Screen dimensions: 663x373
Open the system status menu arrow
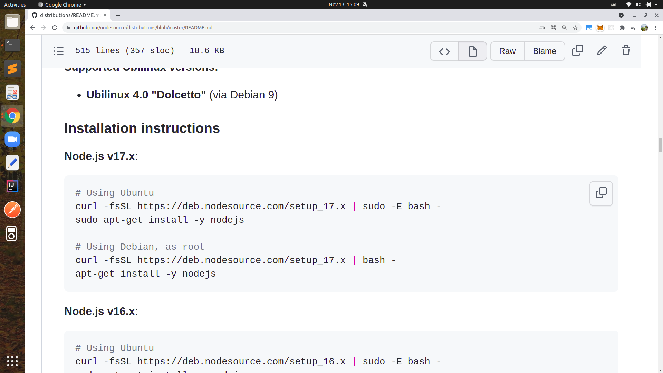pos(656,4)
